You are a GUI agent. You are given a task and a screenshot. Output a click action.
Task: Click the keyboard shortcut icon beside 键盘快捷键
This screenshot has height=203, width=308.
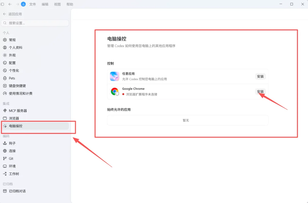click(x=5, y=86)
